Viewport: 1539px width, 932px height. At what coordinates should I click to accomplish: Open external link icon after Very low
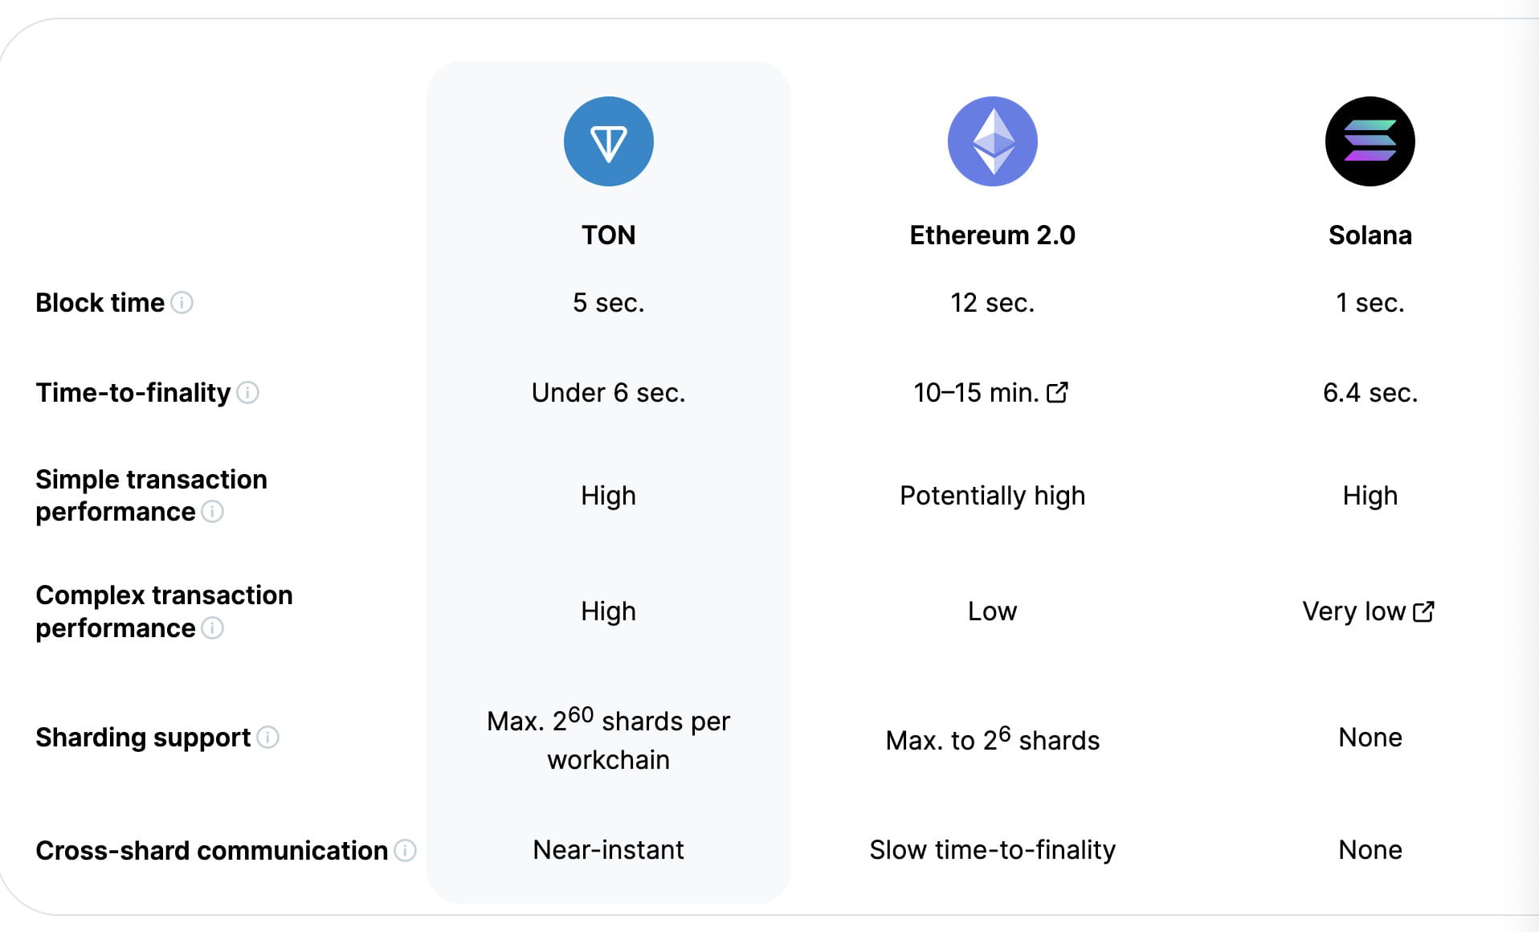pyautogui.click(x=1423, y=611)
